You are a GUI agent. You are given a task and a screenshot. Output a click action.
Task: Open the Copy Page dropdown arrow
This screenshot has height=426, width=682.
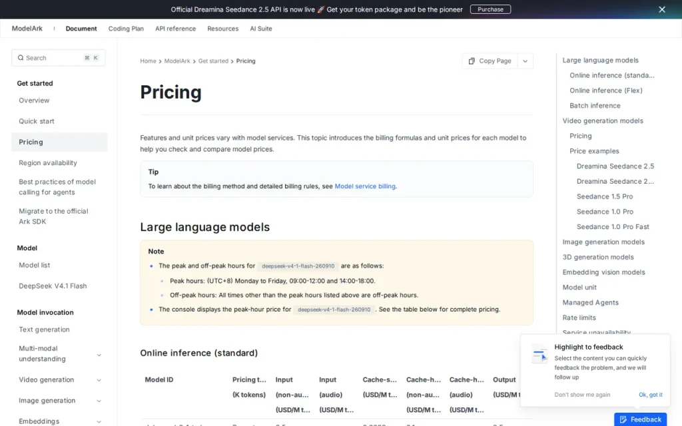point(525,61)
